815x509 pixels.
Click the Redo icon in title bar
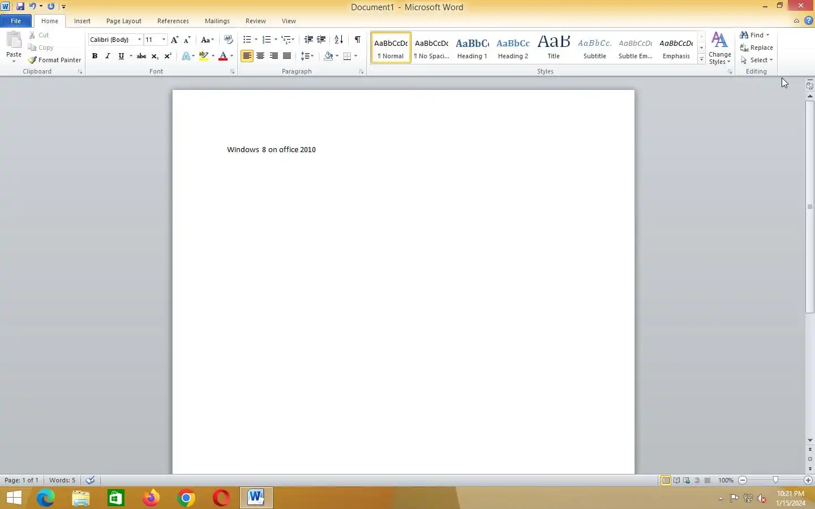click(x=51, y=6)
